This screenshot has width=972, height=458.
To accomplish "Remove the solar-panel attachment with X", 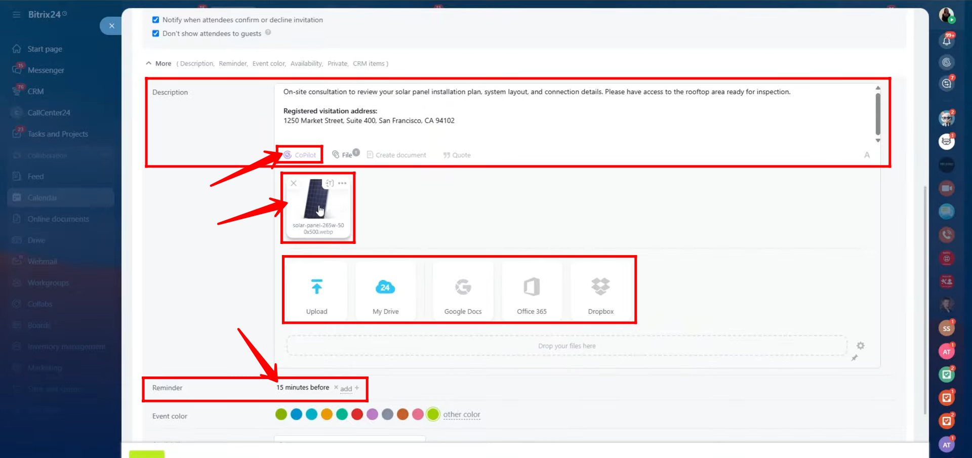I will [294, 183].
